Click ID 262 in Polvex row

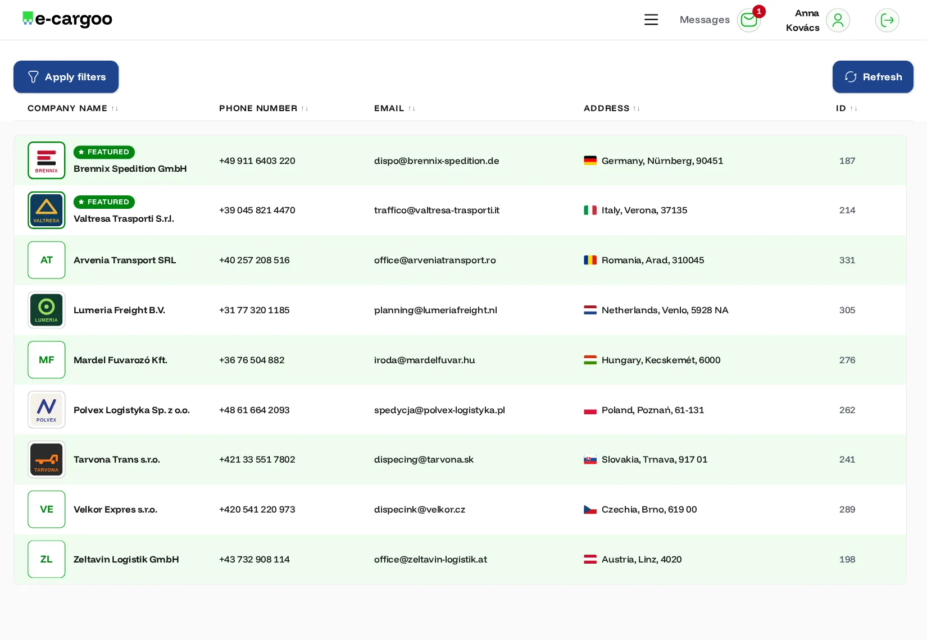click(x=847, y=410)
